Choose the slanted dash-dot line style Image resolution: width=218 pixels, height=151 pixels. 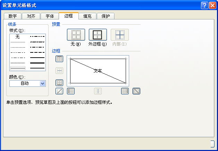tap(37, 42)
